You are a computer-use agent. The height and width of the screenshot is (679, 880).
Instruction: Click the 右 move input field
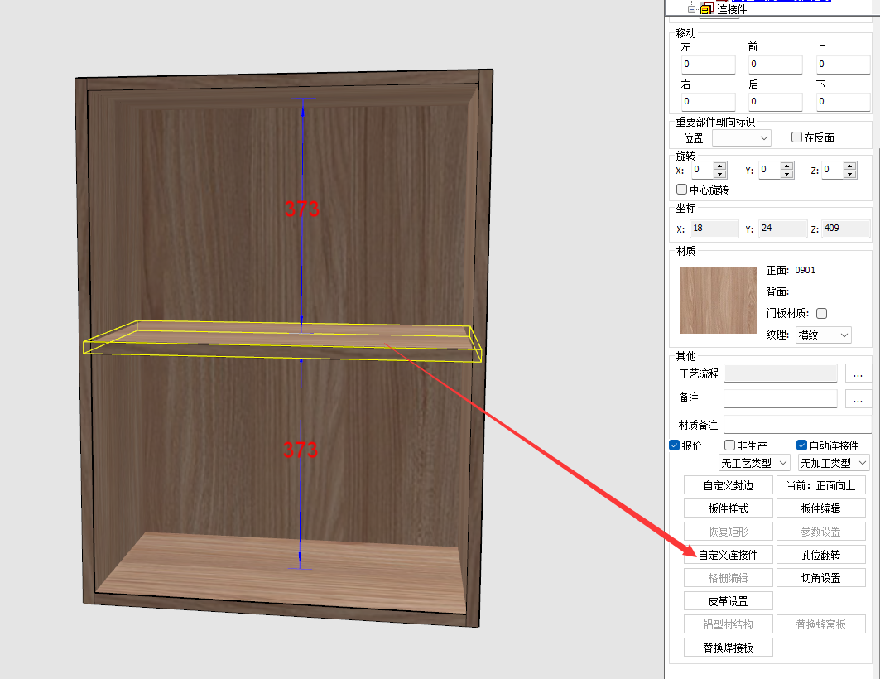(x=709, y=102)
